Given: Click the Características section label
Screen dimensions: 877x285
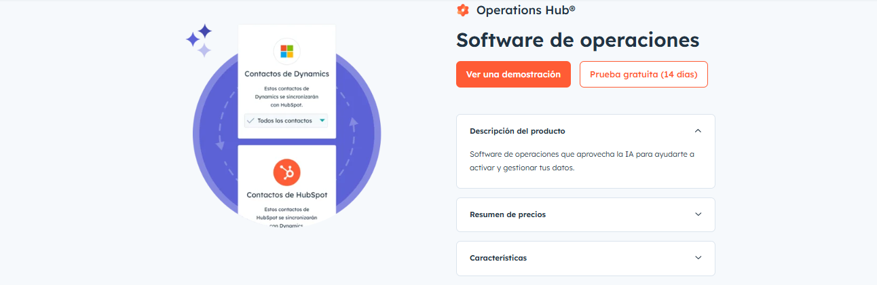Looking at the screenshot, I should click(x=498, y=258).
